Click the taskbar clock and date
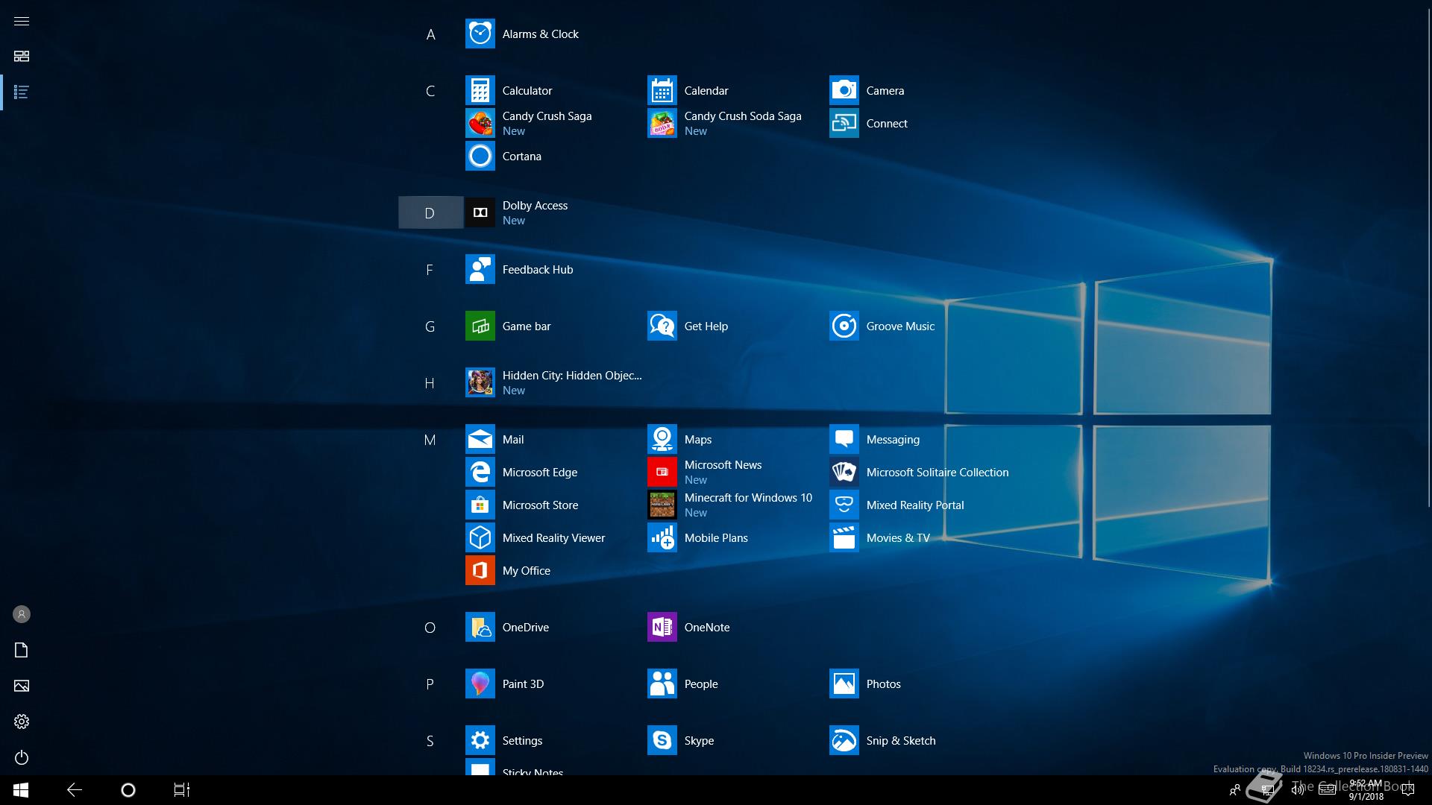 (1366, 790)
